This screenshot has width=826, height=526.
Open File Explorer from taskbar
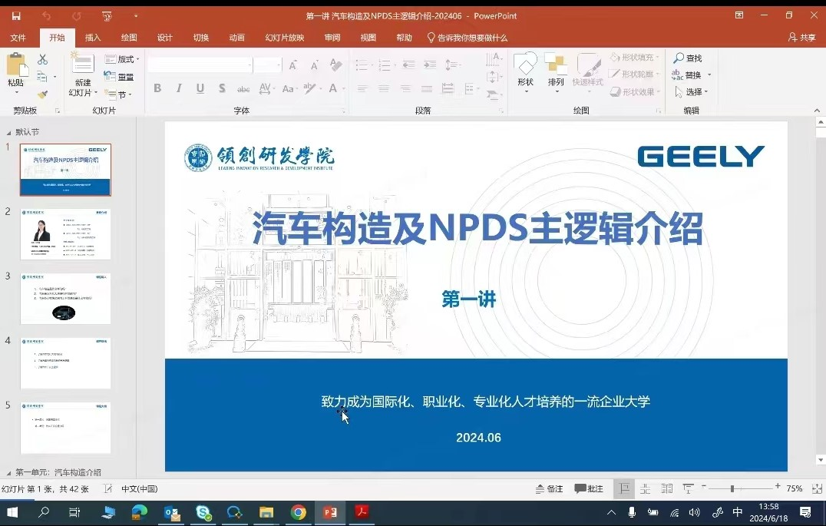(266, 512)
